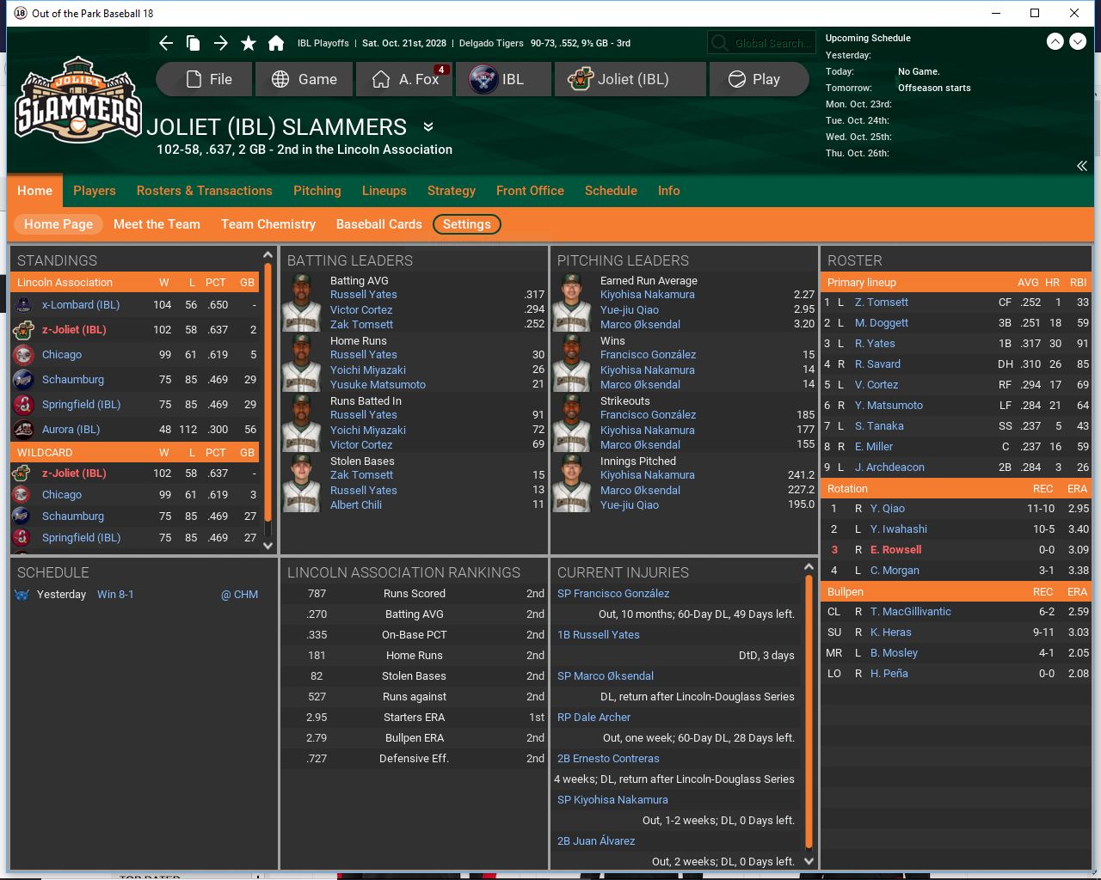Click the Chicago logo in Lincoln Association standings
Viewport: 1101px width, 880px height.
click(x=24, y=355)
